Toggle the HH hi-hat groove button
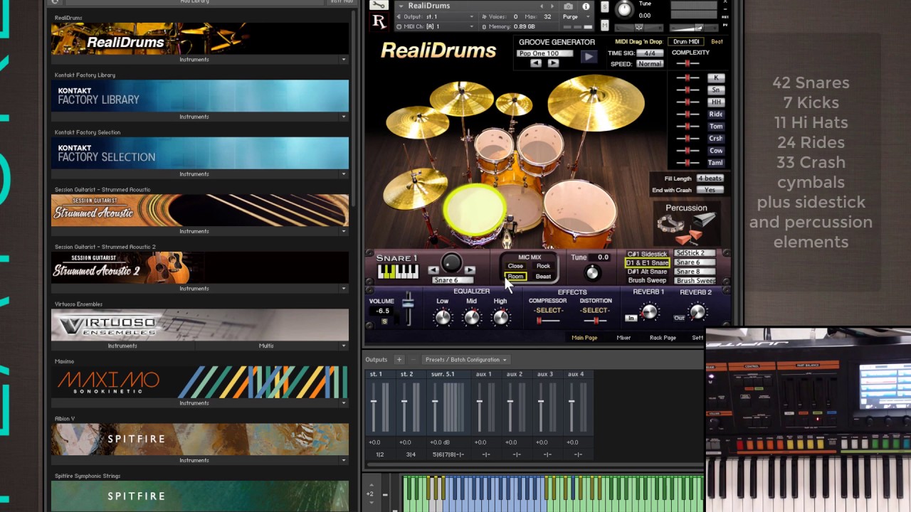Viewport: 911px width, 512px height. pyautogui.click(x=716, y=102)
